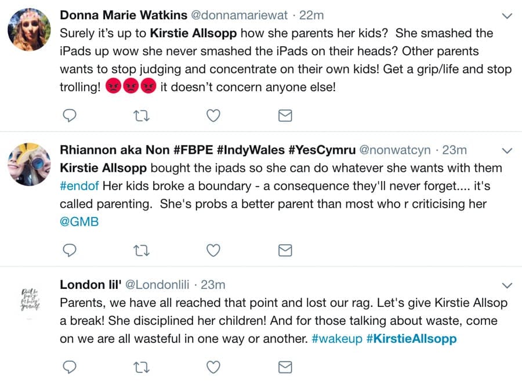
Task: Open the #wakeup hashtag link
Action: 336,339
